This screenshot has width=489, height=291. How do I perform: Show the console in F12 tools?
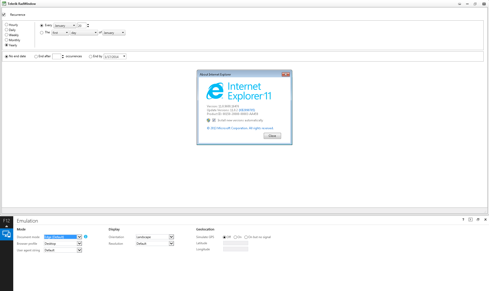tap(470, 220)
